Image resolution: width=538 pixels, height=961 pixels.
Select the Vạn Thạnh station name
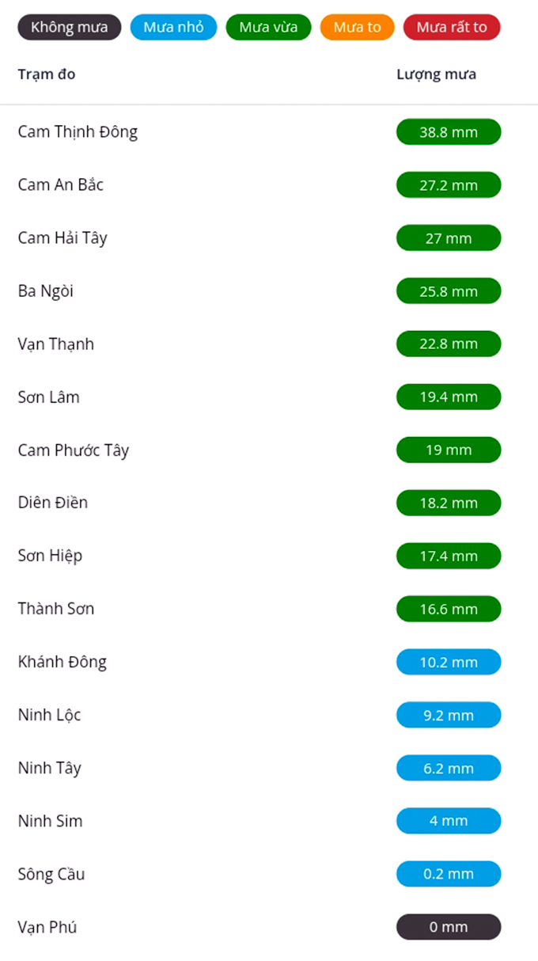coord(56,344)
